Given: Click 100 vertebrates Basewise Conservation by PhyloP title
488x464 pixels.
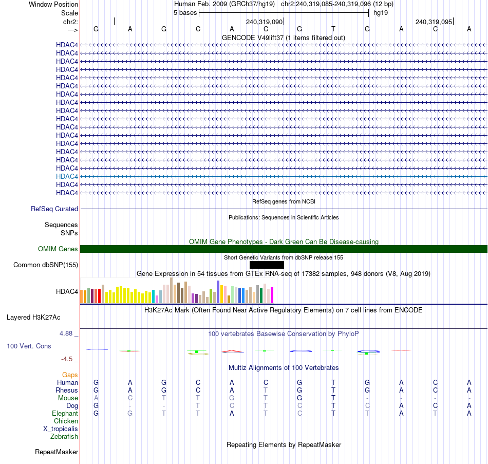Looking at the screenshot, I should click(284, 334).
